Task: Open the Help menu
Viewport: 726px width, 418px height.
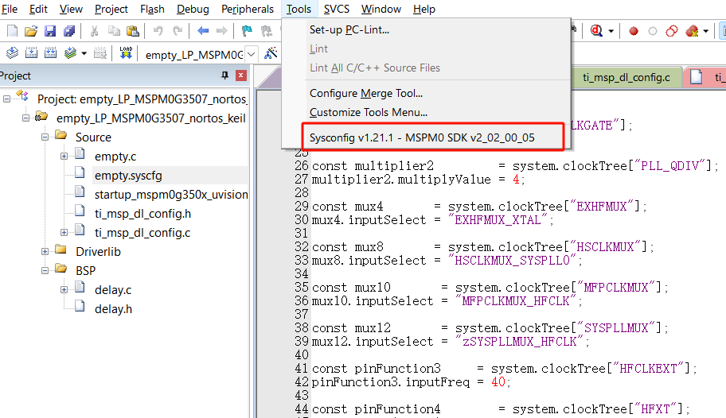Action: [x=423, y=9]
